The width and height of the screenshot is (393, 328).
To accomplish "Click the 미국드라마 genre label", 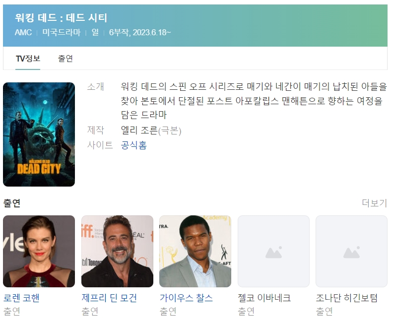I will pyautogui.click(x=62, y=32).
